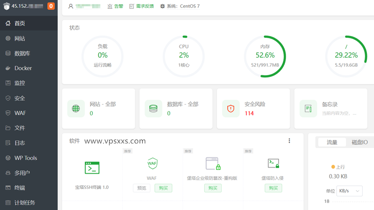Click the WP Tools WordPress icon
374x210 pixels.
click(x=8, y=158)
